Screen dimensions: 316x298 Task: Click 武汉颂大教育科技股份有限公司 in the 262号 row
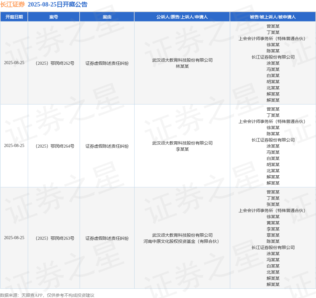[182, 60]
